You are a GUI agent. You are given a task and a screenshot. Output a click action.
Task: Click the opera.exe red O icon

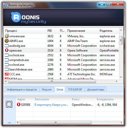[7, 50]
